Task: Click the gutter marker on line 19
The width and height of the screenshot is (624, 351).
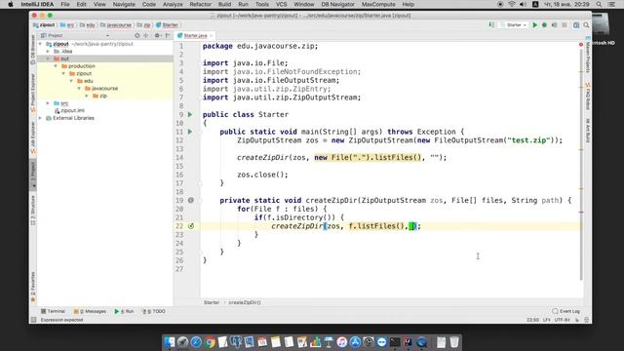Action: (x=191, y=200)
